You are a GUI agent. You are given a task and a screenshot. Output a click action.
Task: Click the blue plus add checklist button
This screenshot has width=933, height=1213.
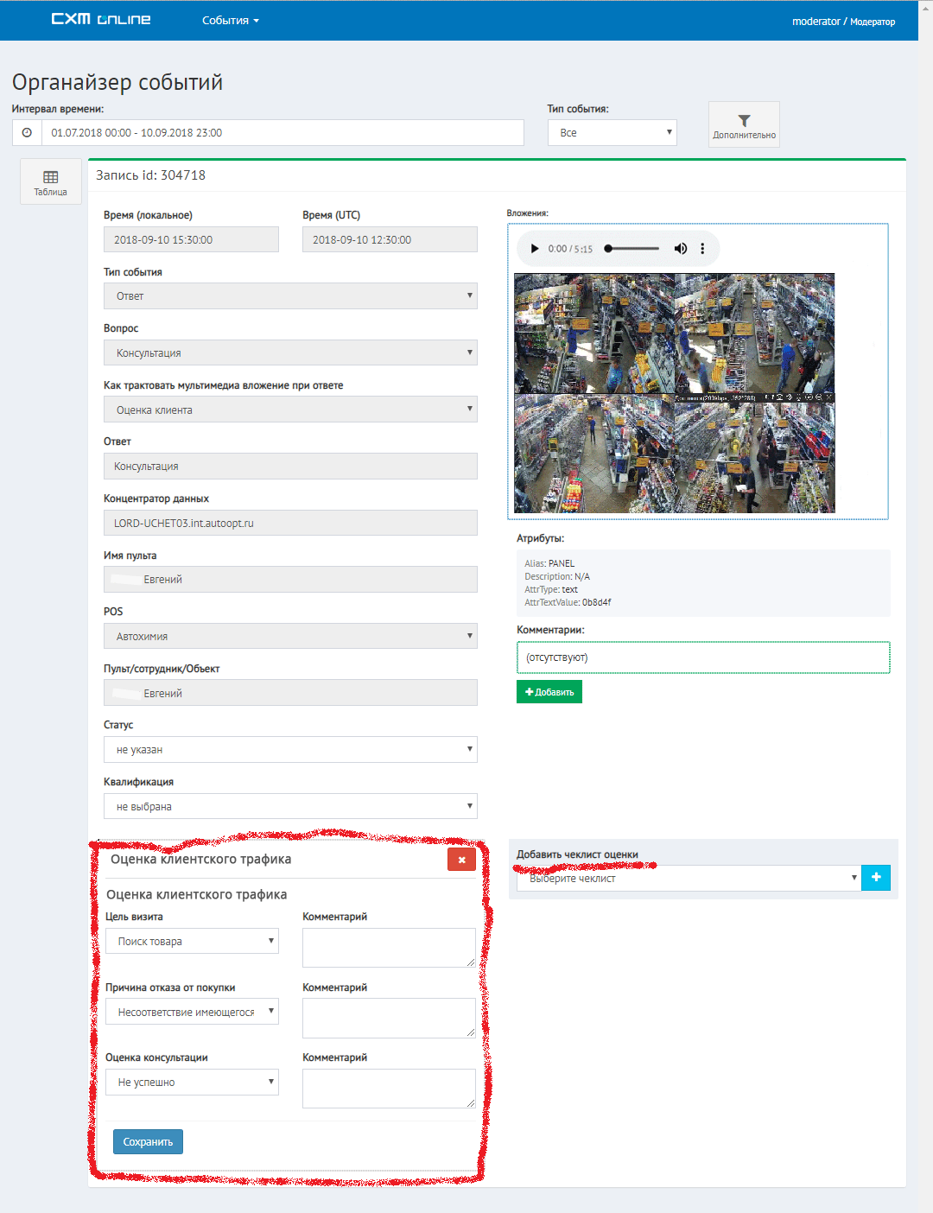point(876,878)
